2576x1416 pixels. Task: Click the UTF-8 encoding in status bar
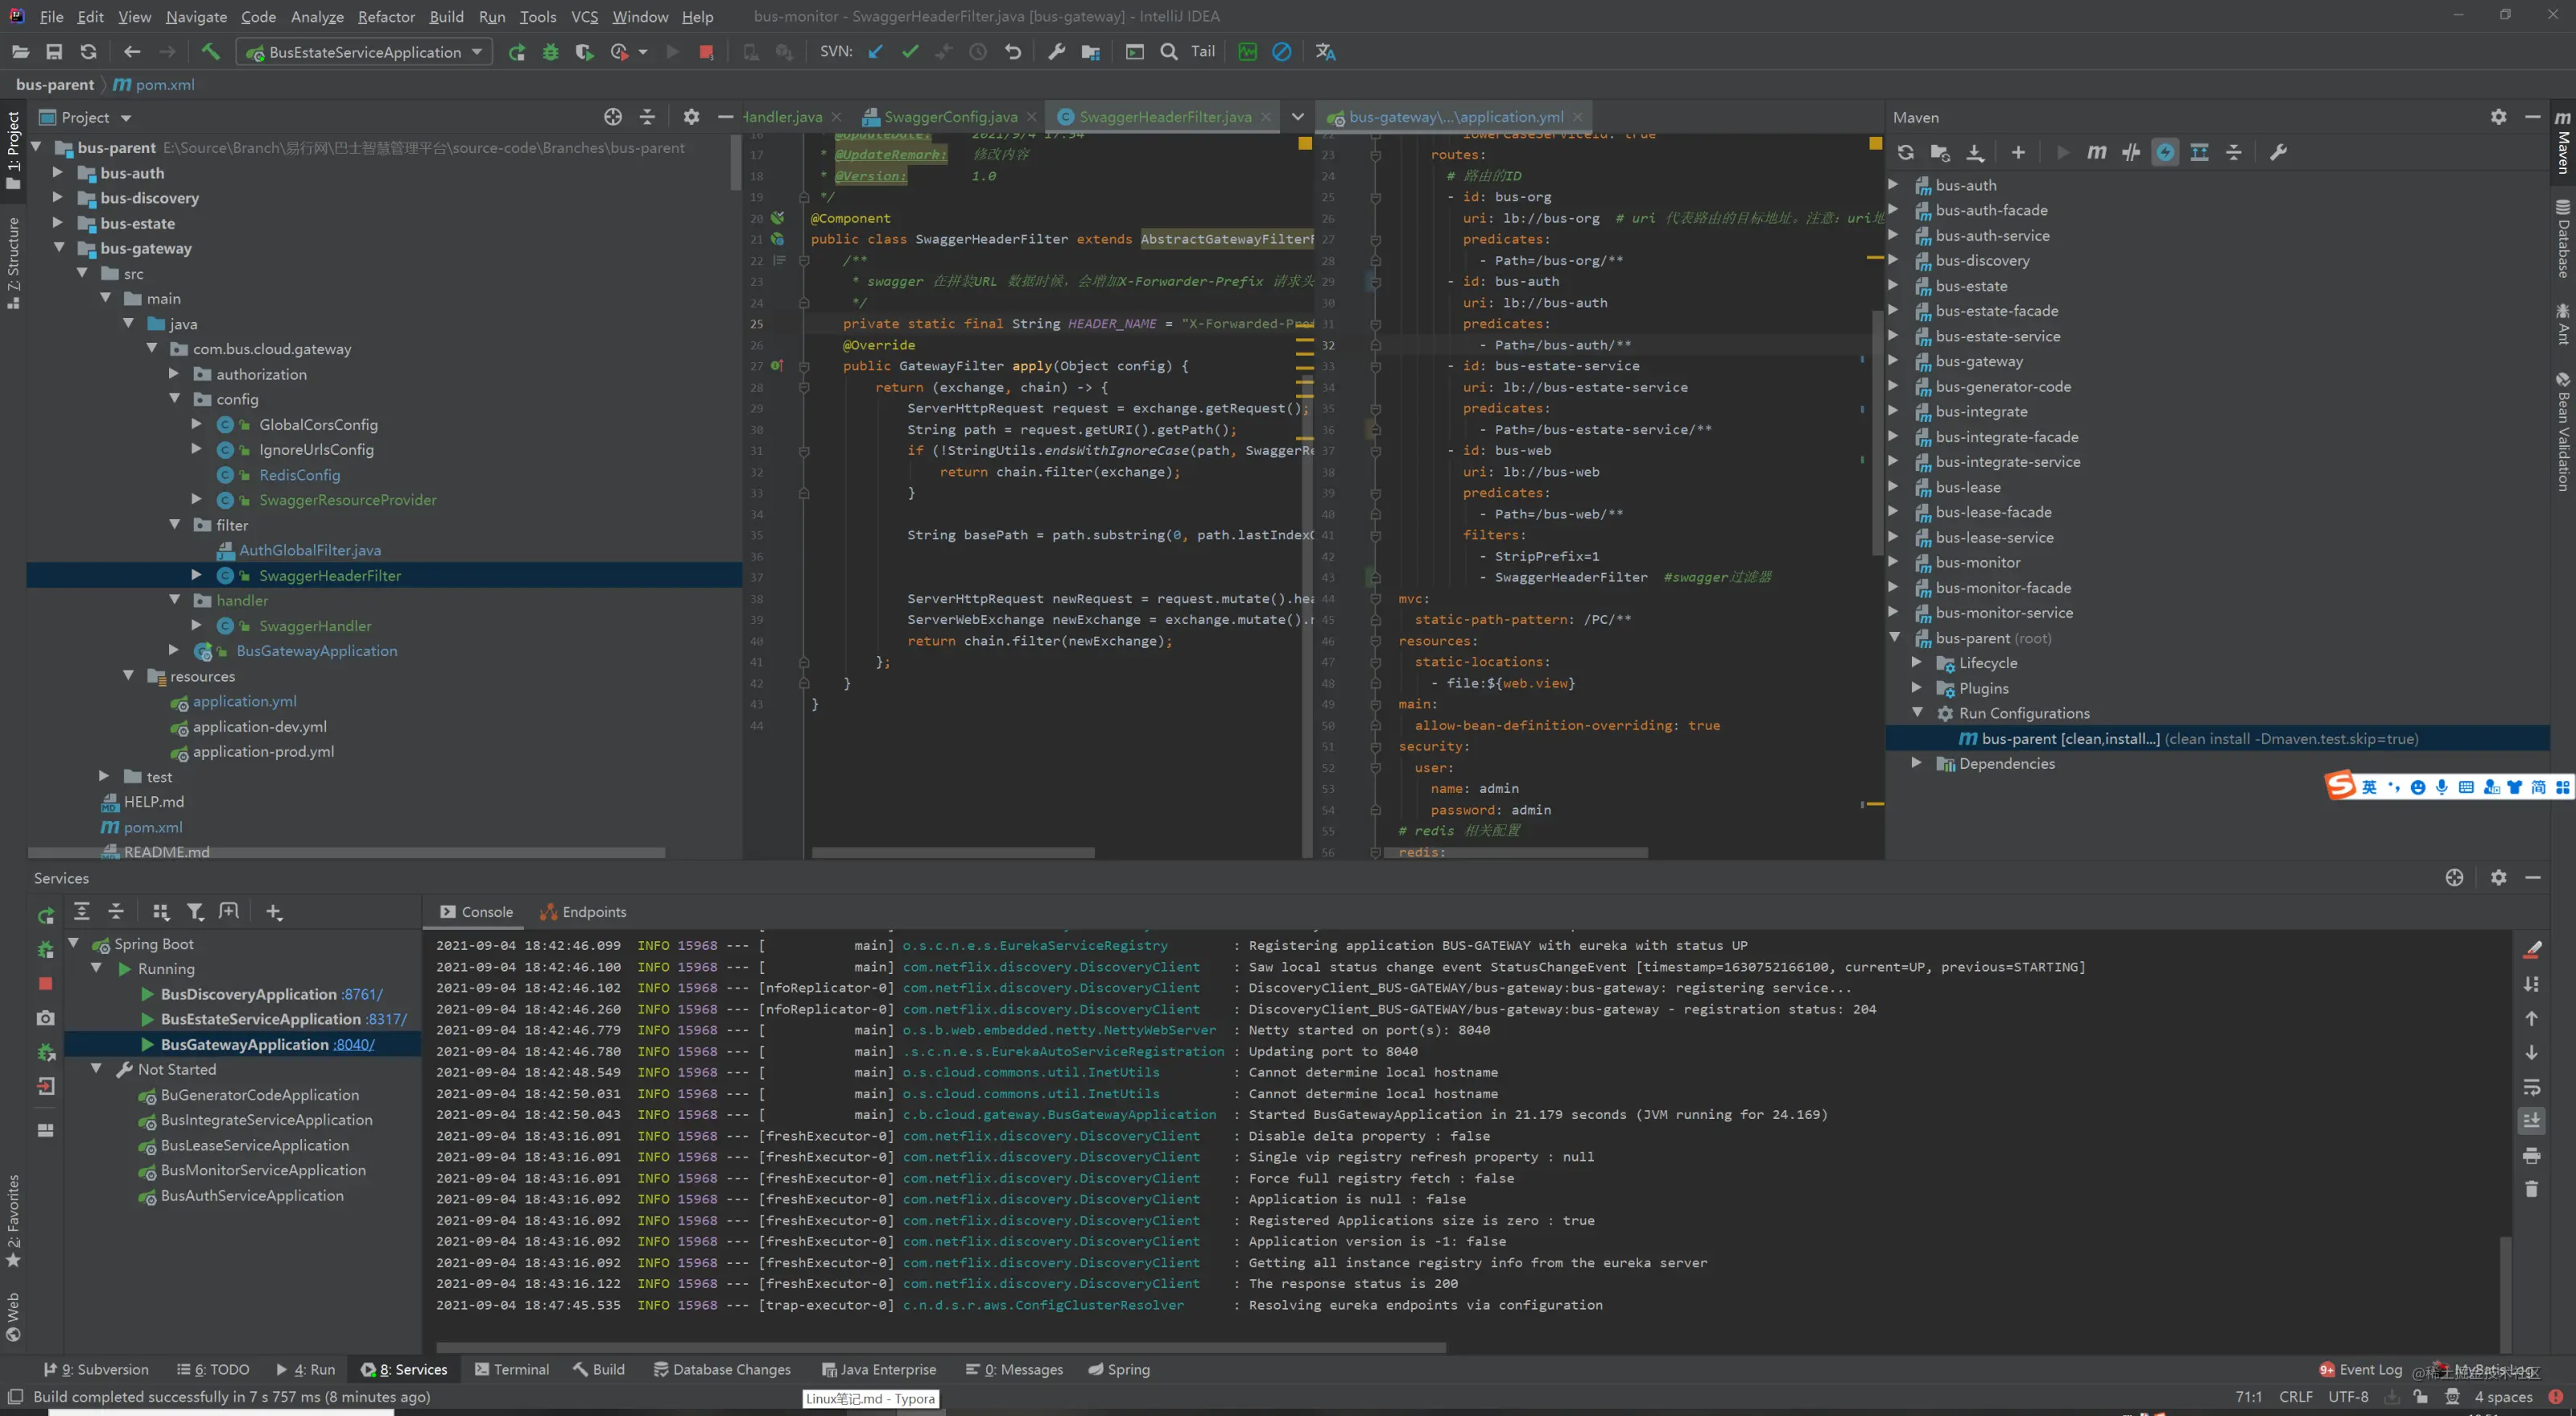tap(2348, 1397)
